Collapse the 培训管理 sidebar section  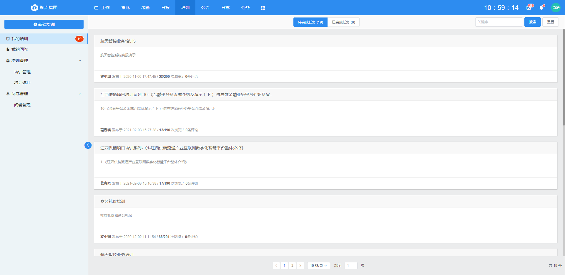tap(80, 61)
